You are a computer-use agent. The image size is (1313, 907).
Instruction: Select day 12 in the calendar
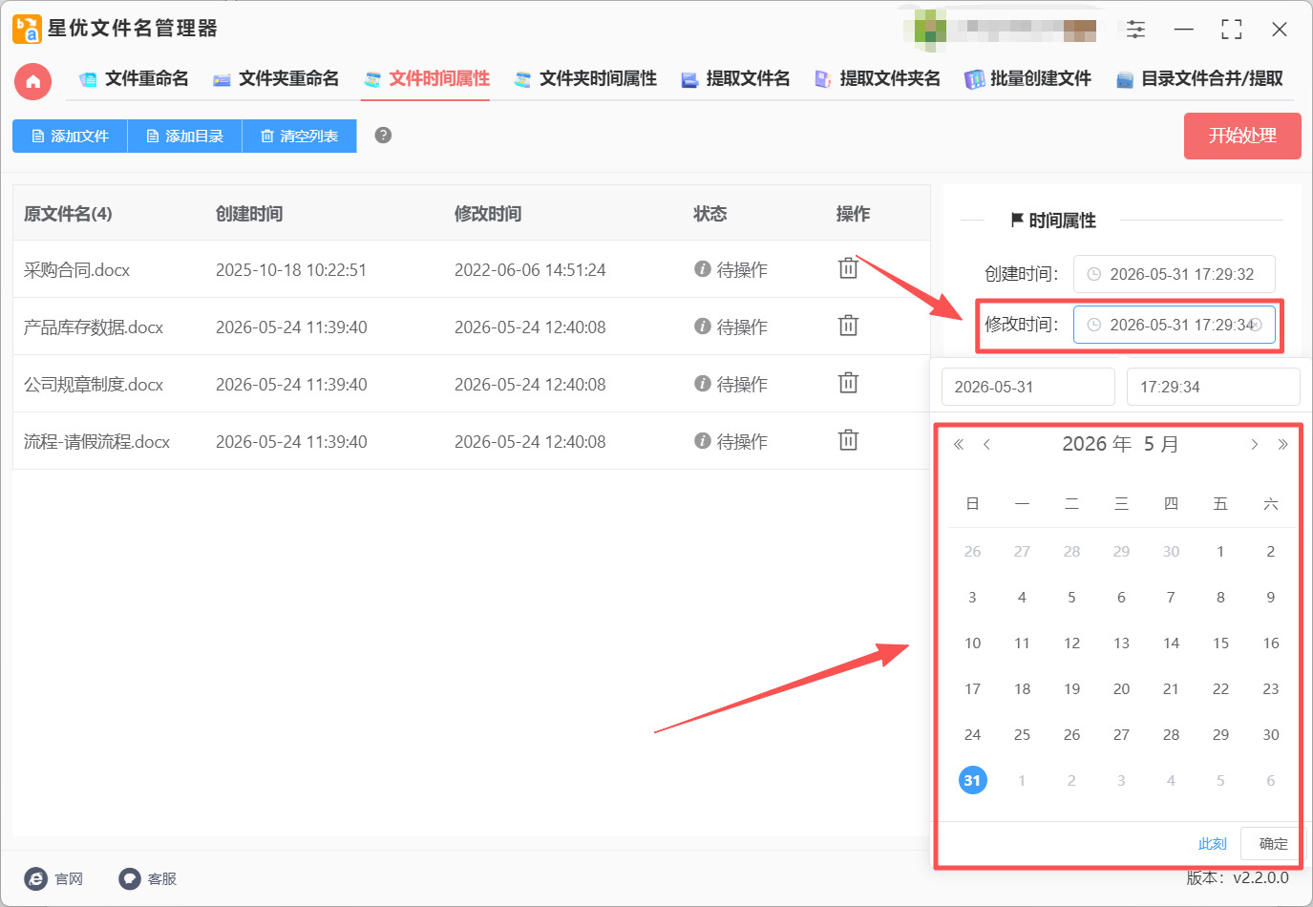point(1071,643)
